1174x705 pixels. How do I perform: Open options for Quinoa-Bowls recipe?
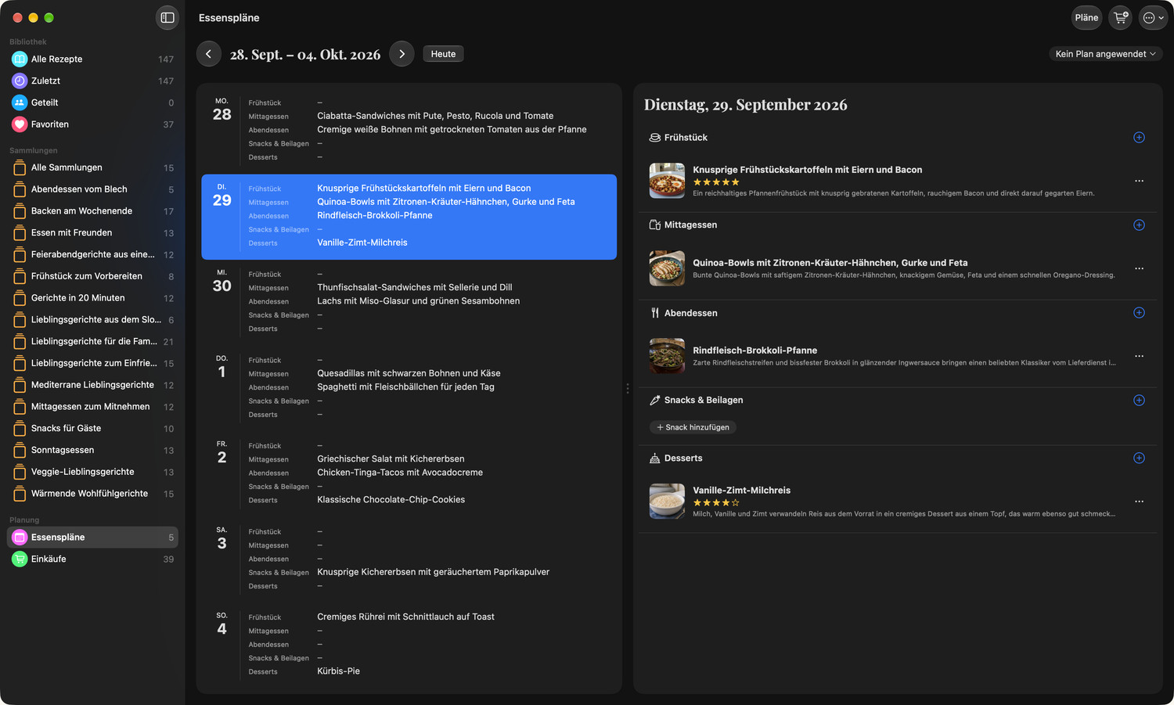(1139, 268)
